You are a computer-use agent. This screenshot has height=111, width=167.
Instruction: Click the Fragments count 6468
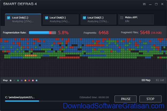click(103, 33)
